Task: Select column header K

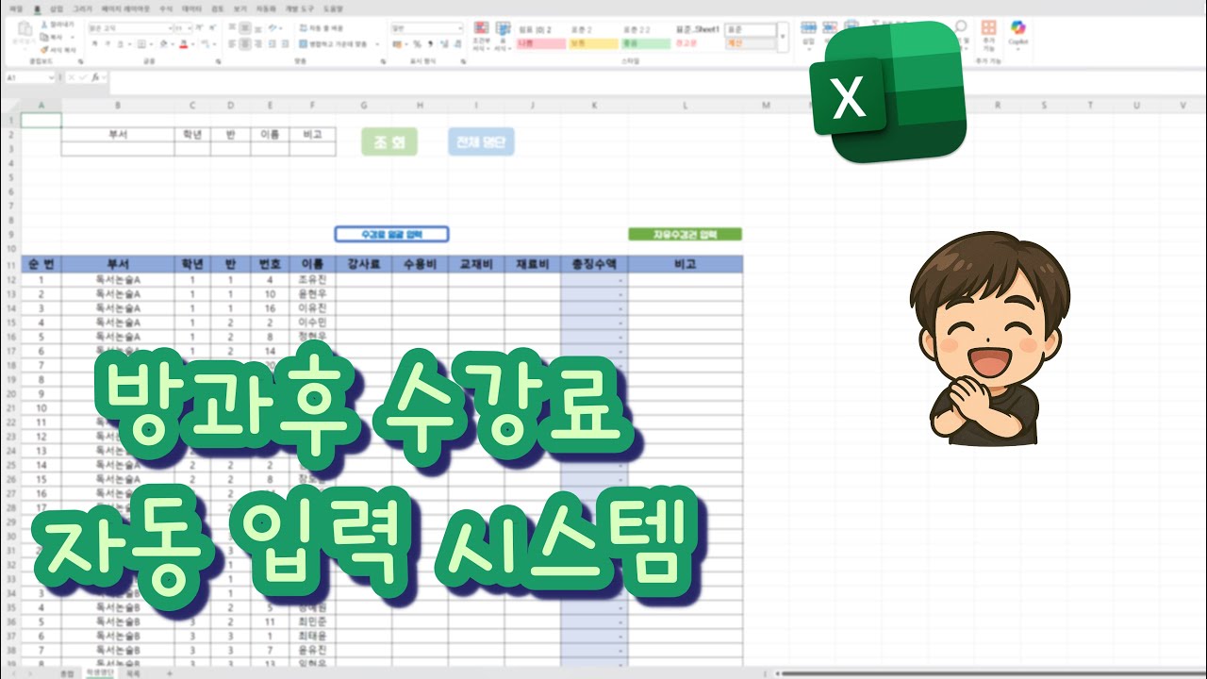Action: (594, 106)
